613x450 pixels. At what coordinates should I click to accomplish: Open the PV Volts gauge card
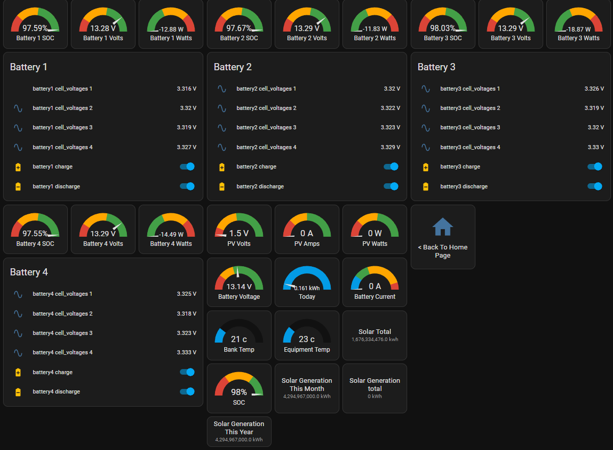point(239,229)
